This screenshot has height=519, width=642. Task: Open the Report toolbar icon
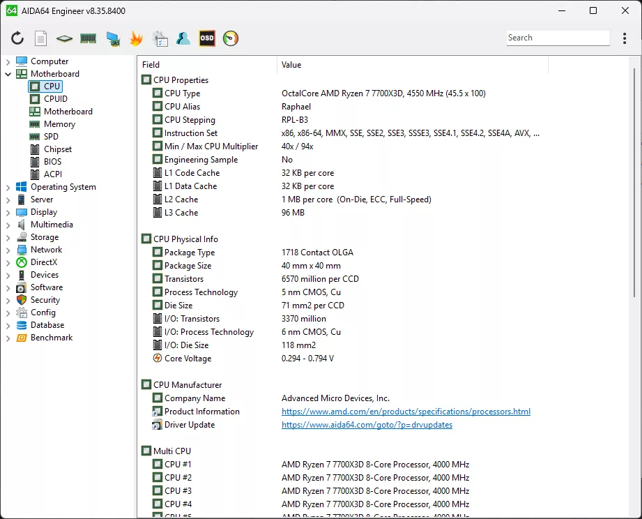tap(40, 38)
